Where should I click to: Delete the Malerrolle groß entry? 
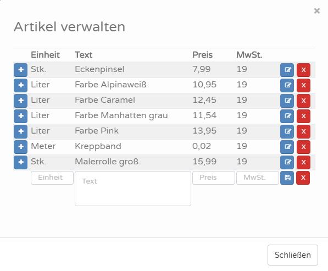[303, 162]
